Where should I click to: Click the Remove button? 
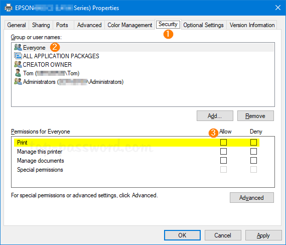coord(255,116)
